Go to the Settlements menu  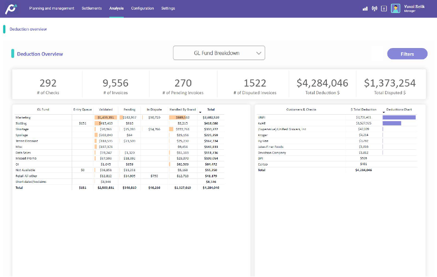(92, 8)
